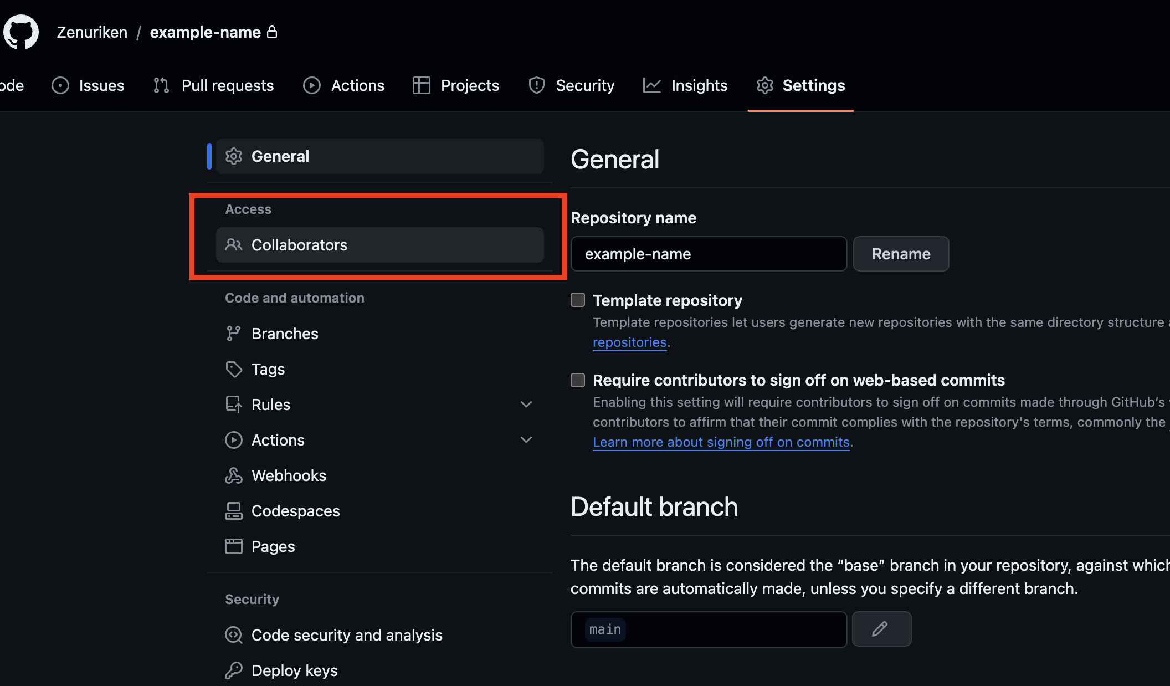Select the Settings tab
Viewport: 1170px width, 686px height.
pyautogui.click(x=800, y=85)
